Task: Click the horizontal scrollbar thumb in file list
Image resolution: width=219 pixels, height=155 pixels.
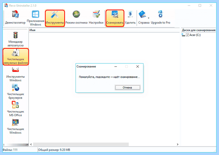Action: pyautogui.click(x=81, y=144)
